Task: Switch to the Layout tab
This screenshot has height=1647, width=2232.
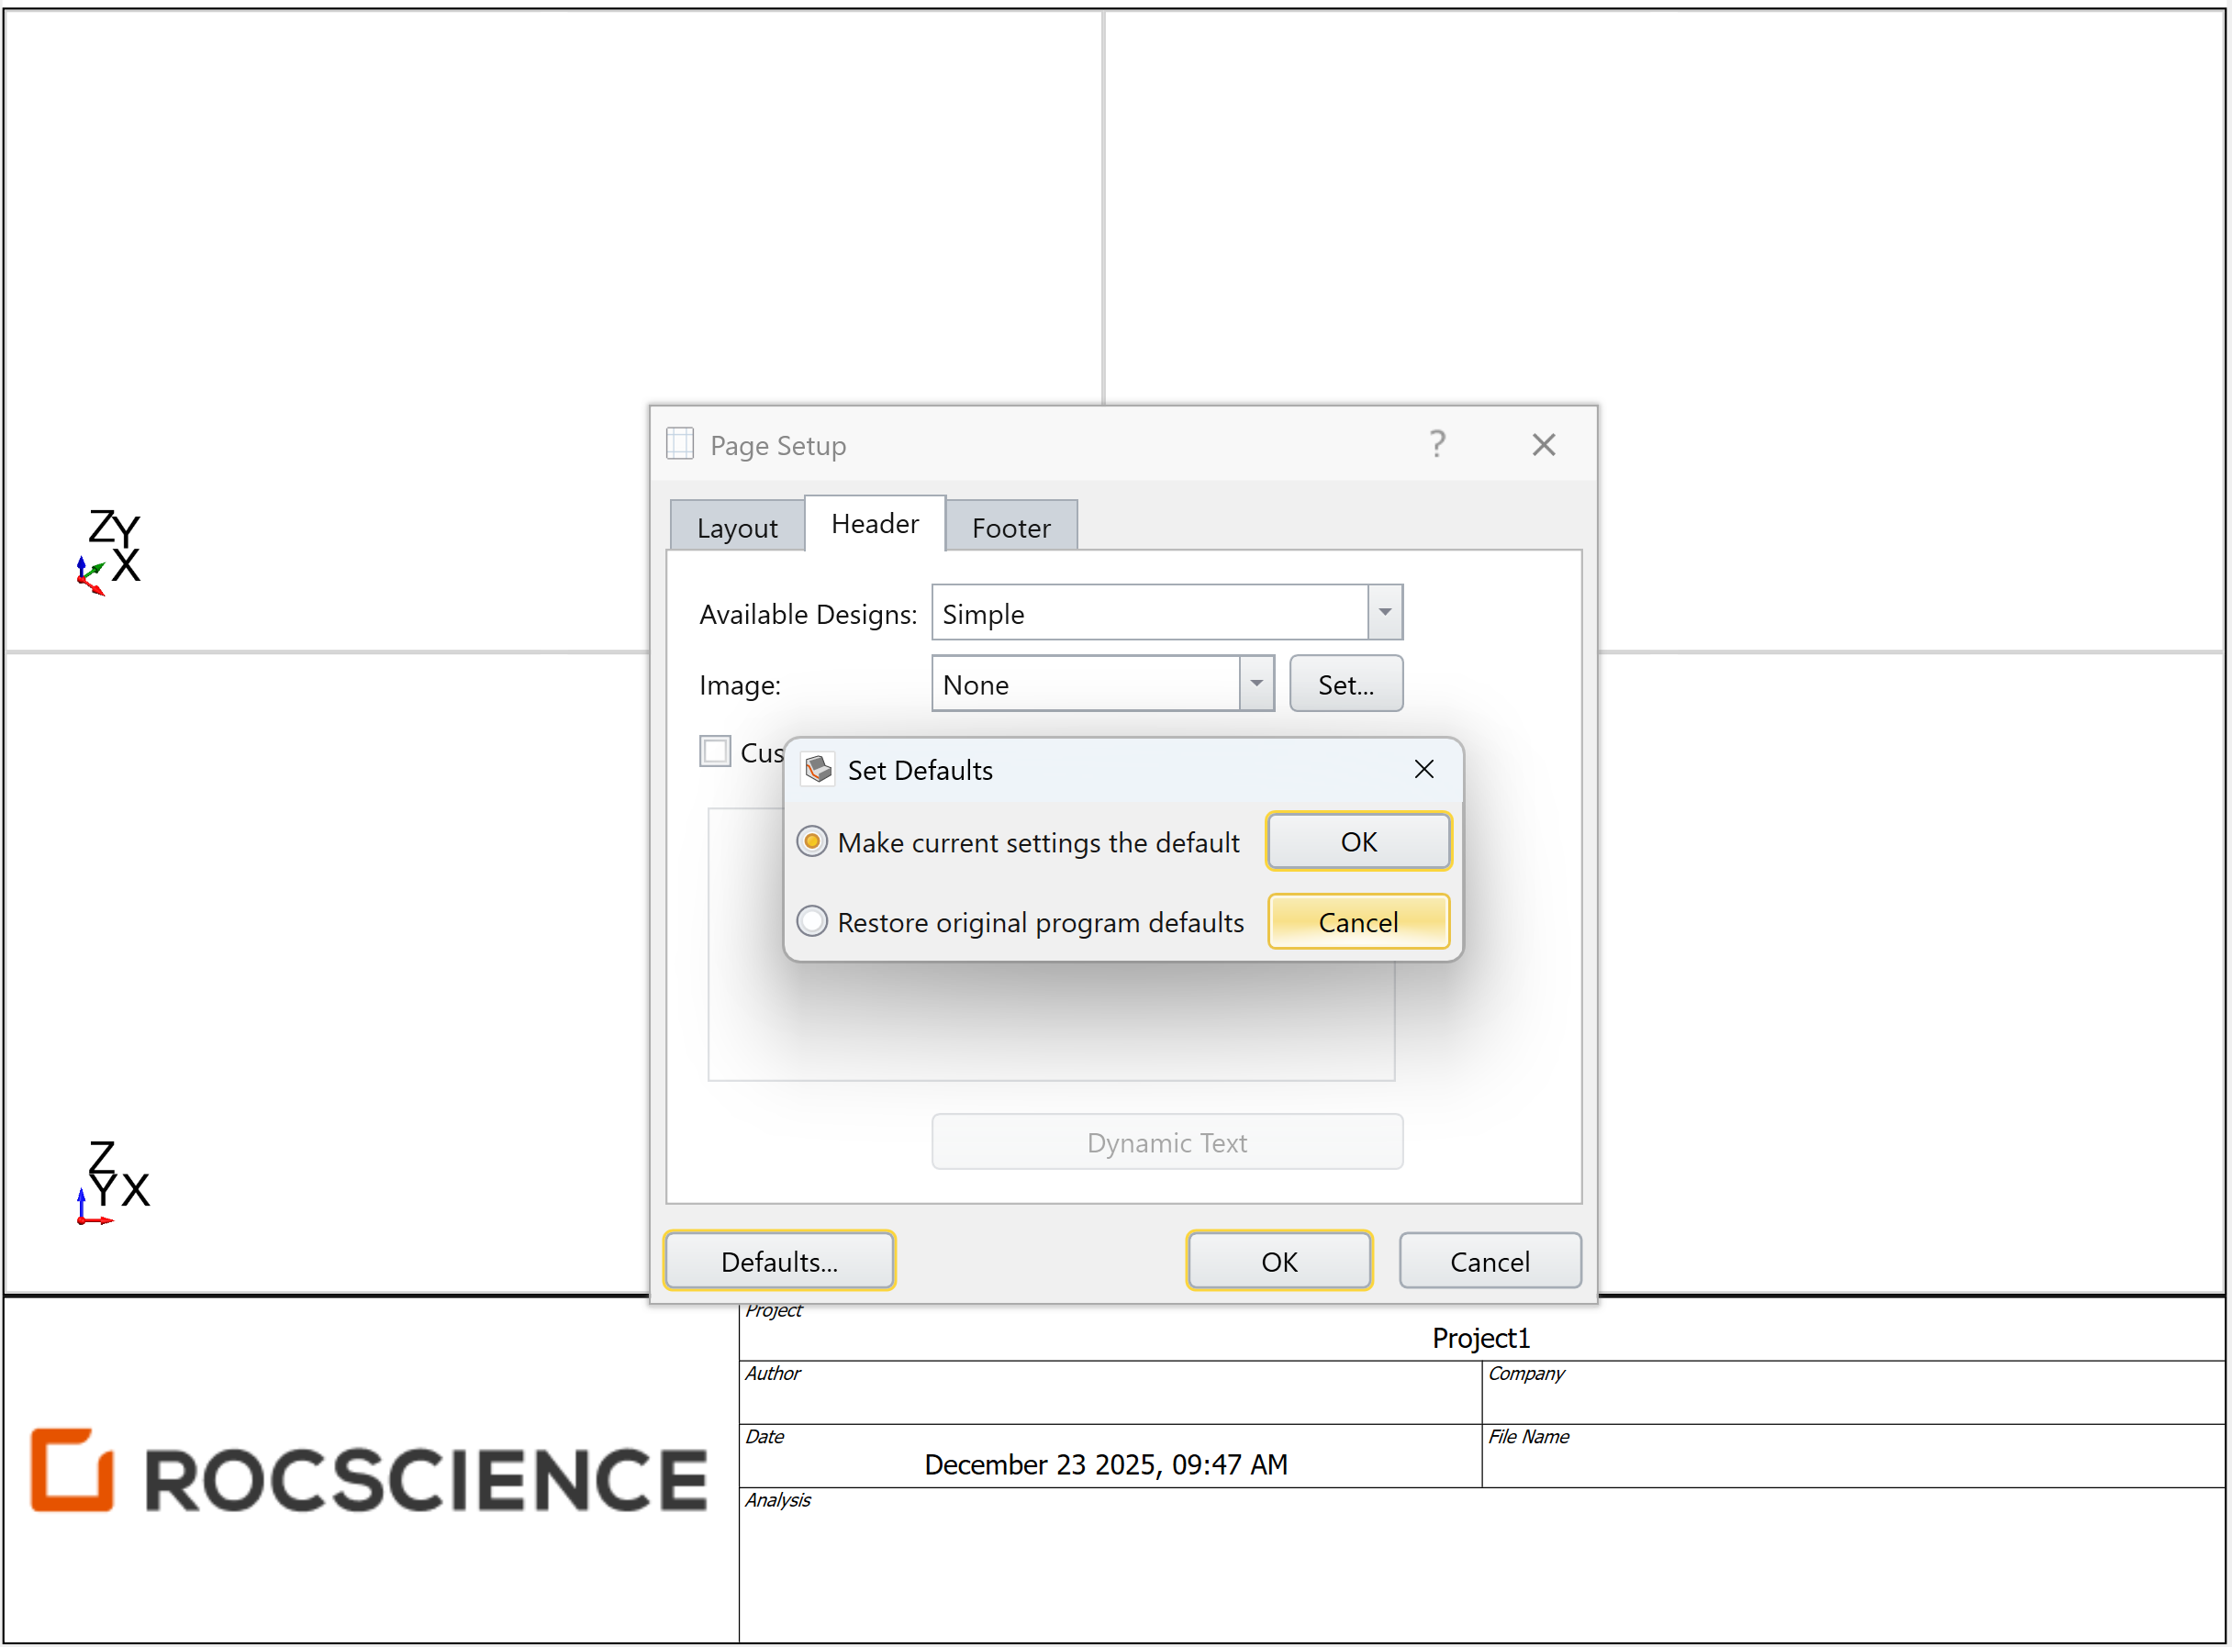Action: [x=736, y=527]
